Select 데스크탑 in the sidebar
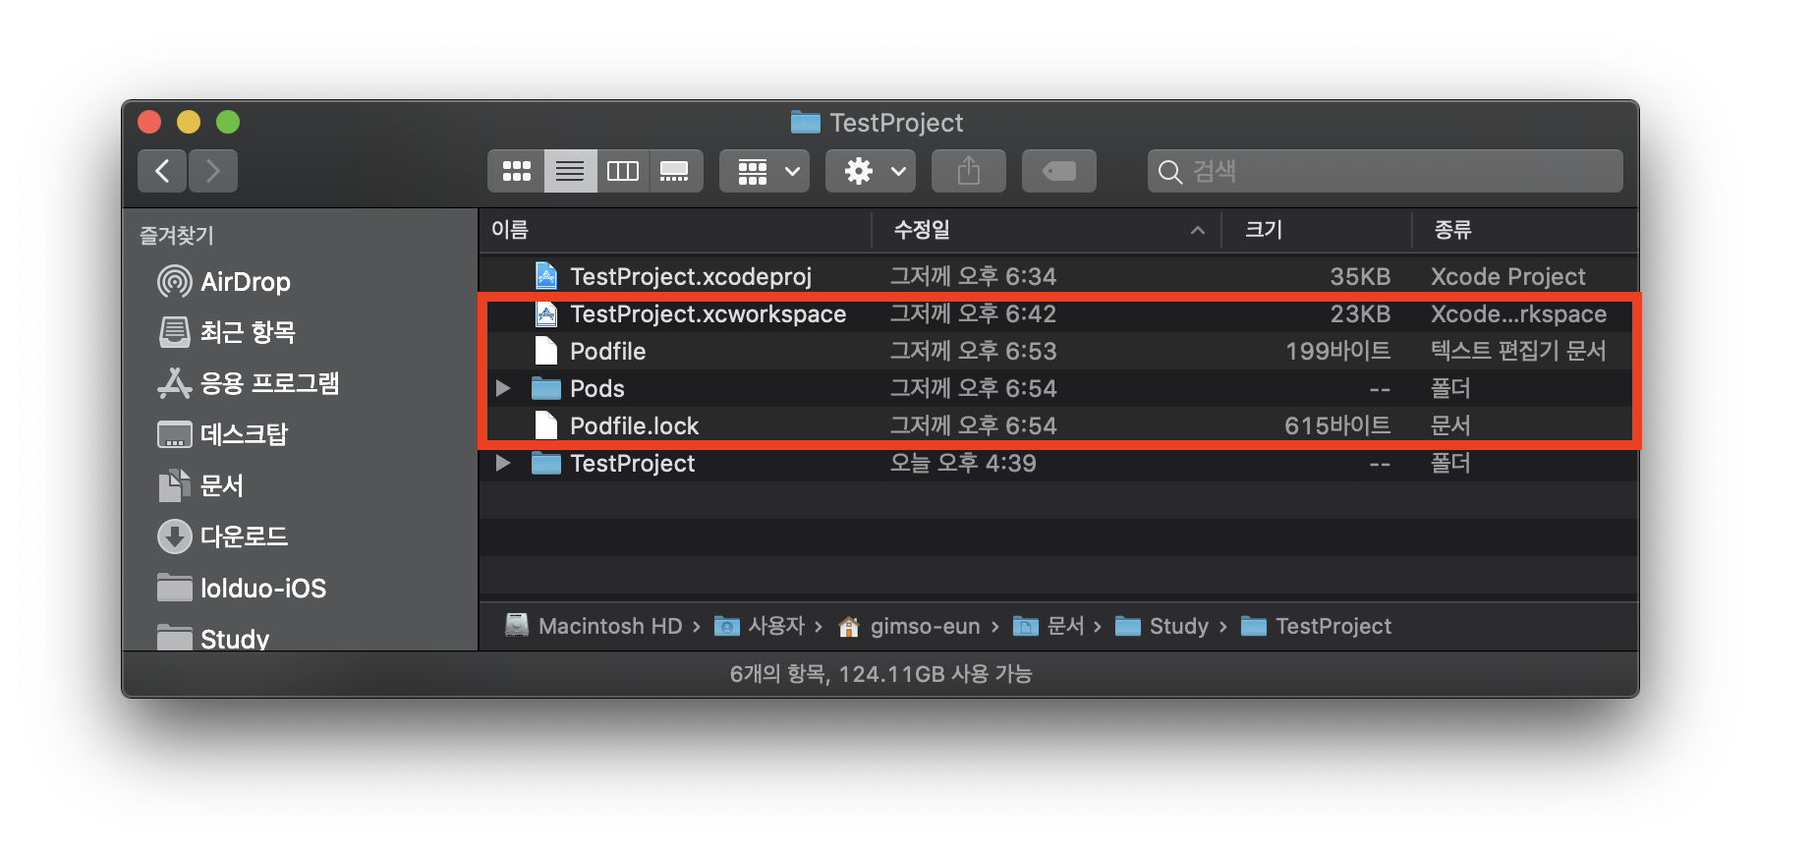Viewport: 1814px width, 847px height. [x=223, y=434]
